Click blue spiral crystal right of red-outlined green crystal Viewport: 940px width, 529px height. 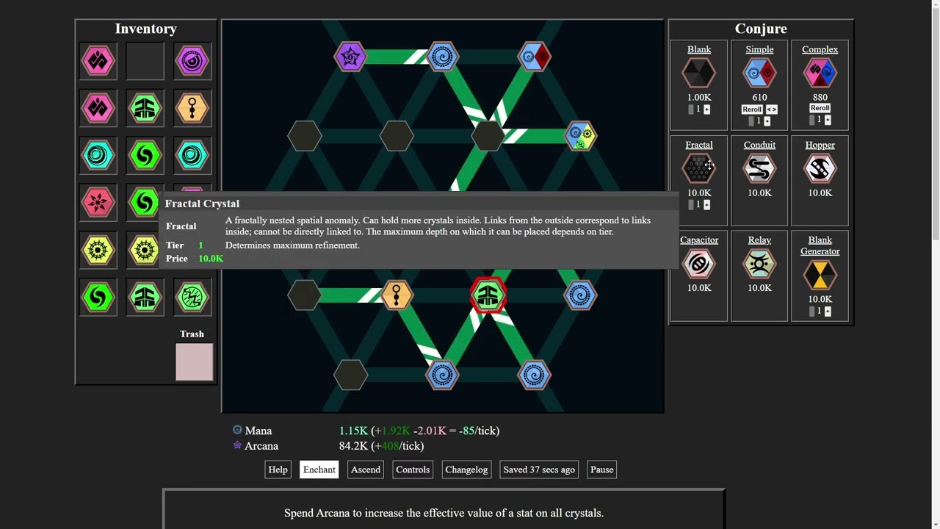pyautogui.click(x=580, y=295)
